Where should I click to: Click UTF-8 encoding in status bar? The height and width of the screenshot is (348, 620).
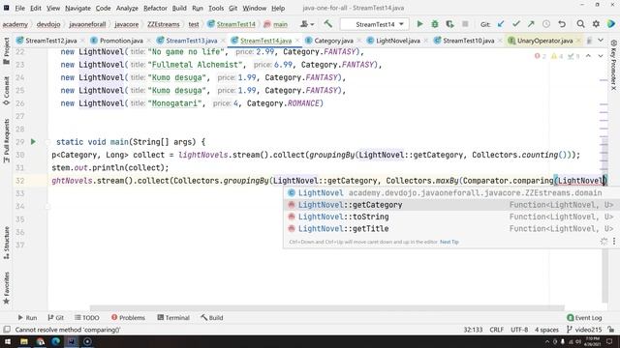(519, 330)
